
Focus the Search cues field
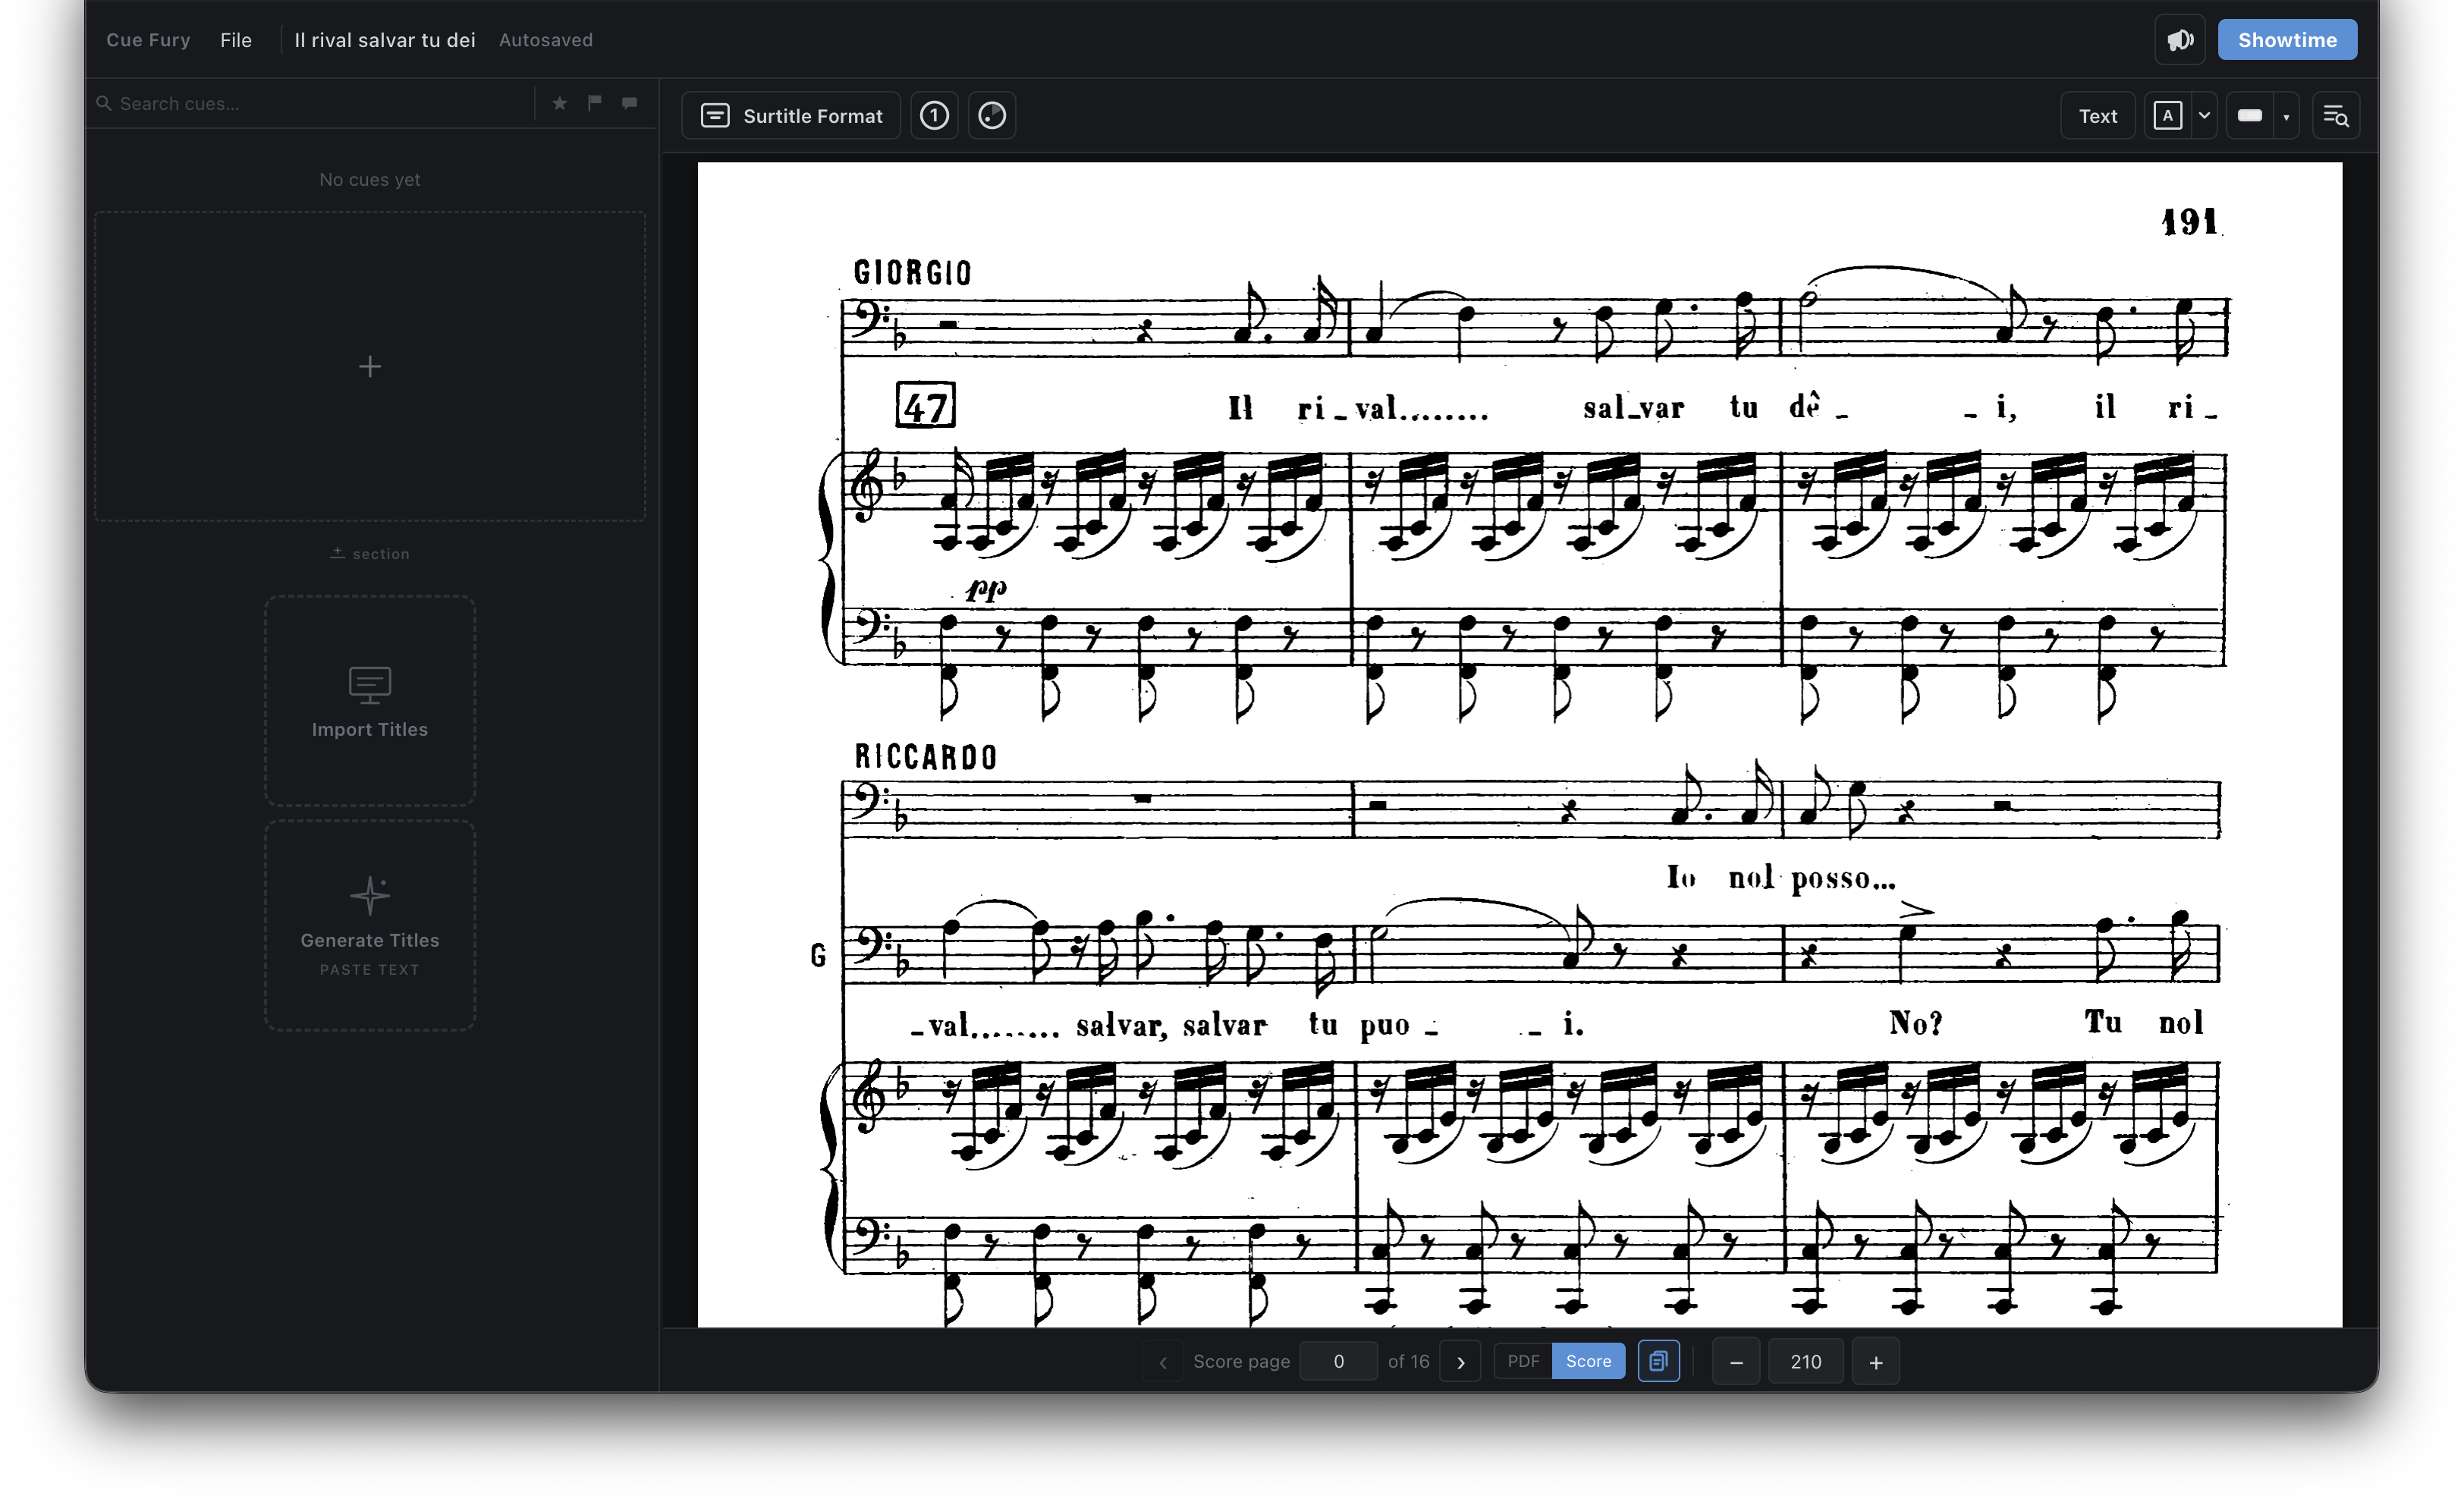(313, 103)
